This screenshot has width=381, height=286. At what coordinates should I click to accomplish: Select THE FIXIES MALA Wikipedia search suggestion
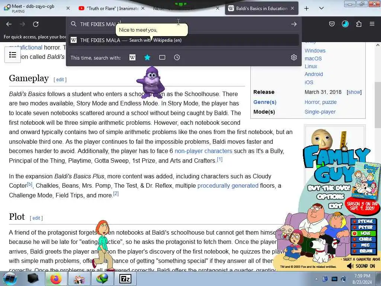(x=183, y=40)
